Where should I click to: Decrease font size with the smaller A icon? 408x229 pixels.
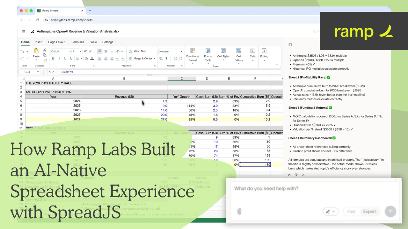(90, 51)
